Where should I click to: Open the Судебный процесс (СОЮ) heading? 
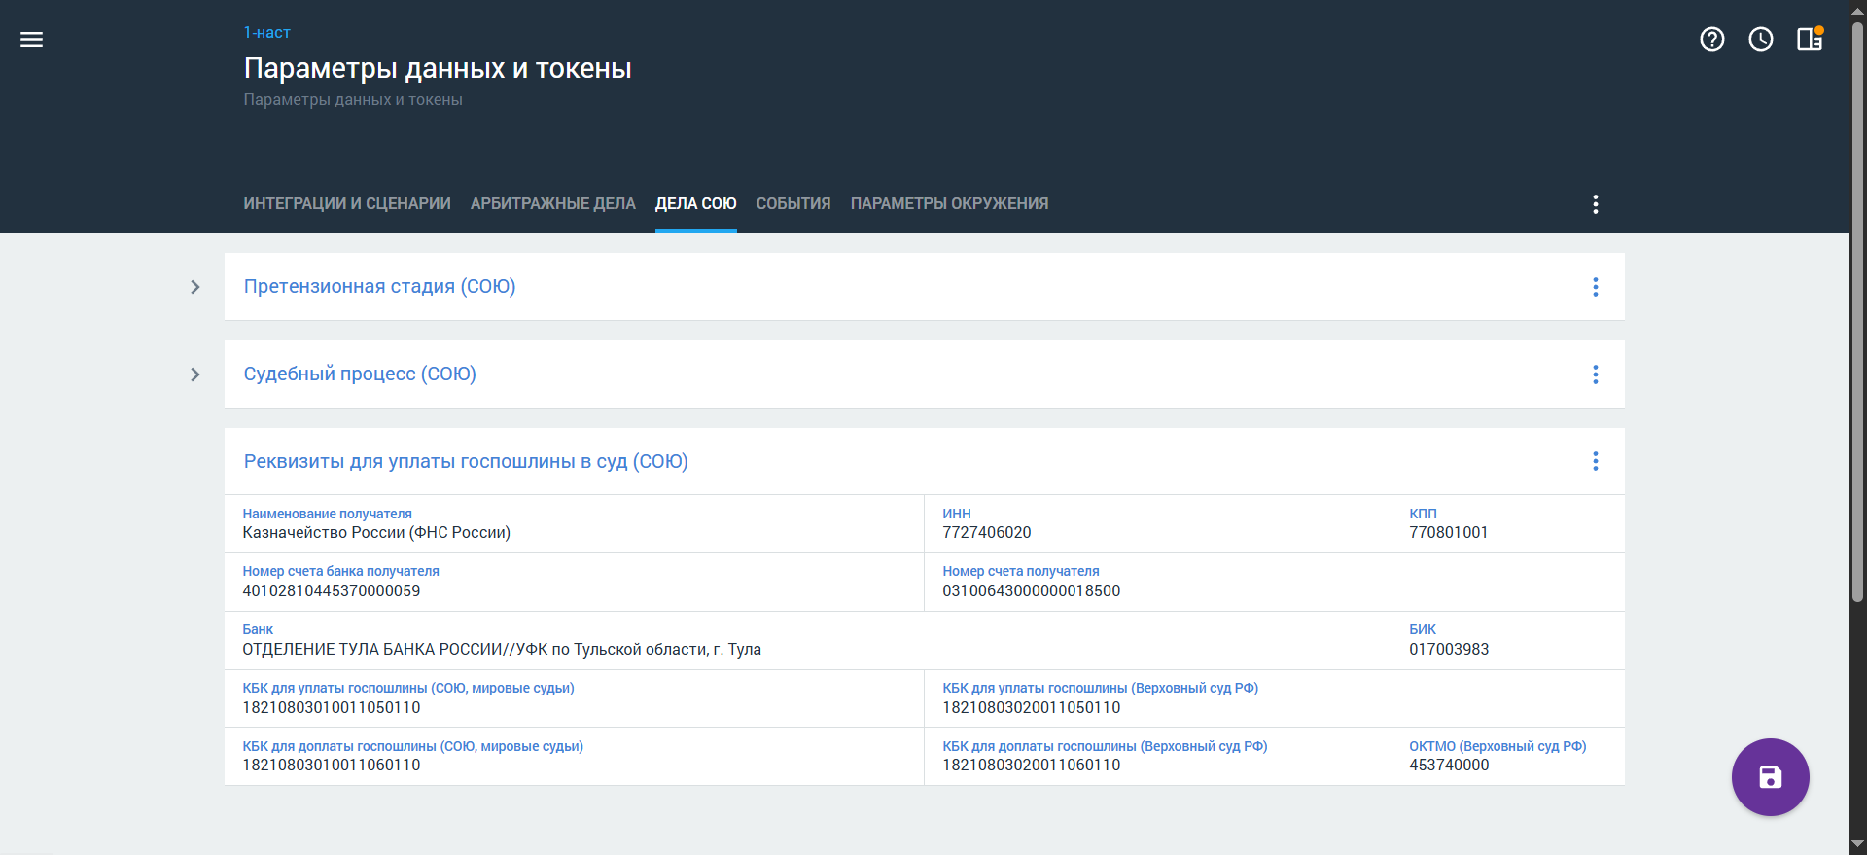pyautogui.click(x=360, y=374)
